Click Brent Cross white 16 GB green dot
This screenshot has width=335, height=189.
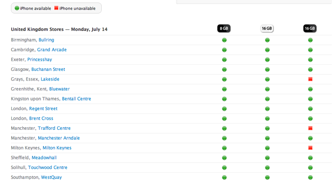coord(267,118)
